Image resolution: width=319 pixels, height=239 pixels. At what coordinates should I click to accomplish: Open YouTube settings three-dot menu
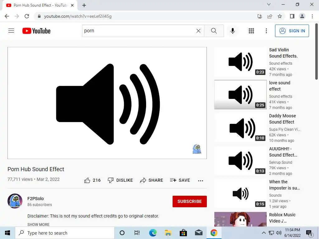point(266,31)
